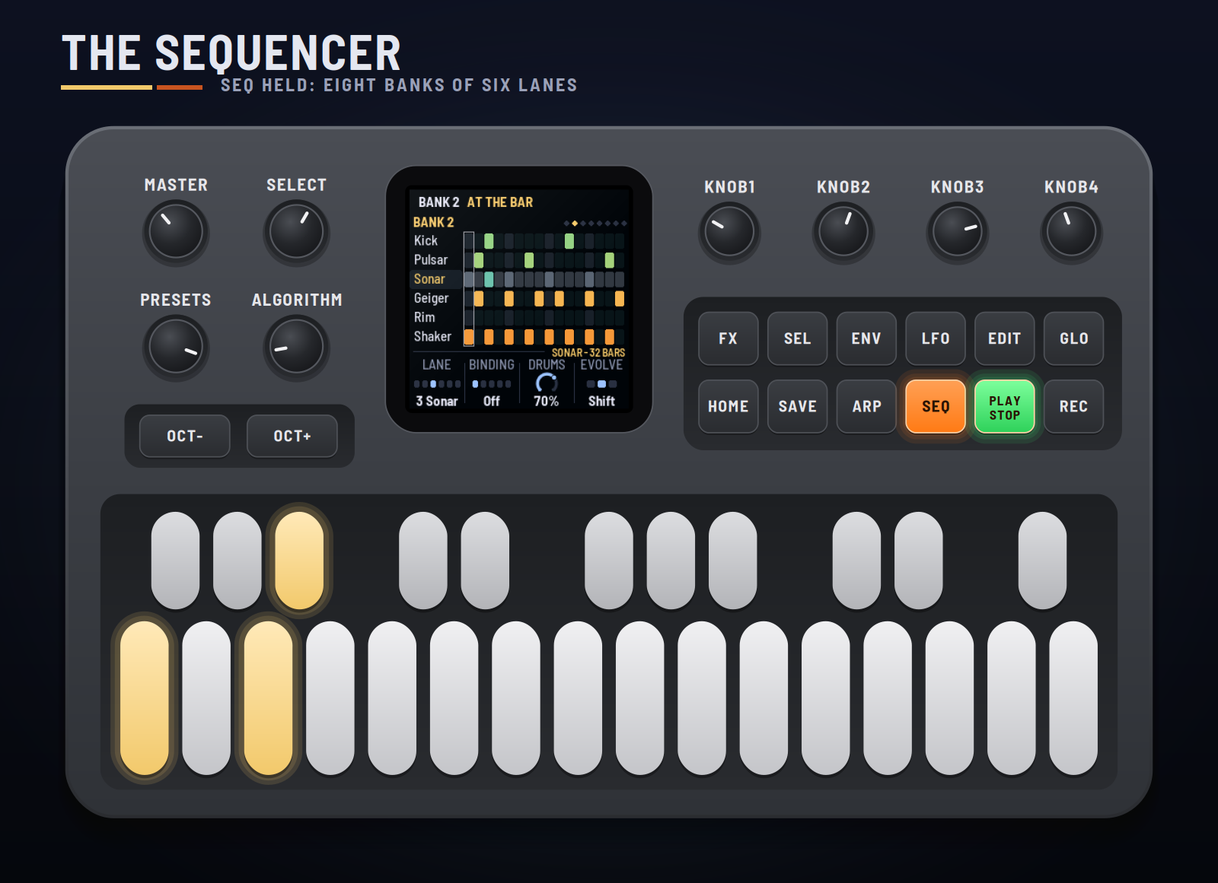Select the Pulsar lane label
Viewport: 1218px width, 883px height.
pos(431,260)
